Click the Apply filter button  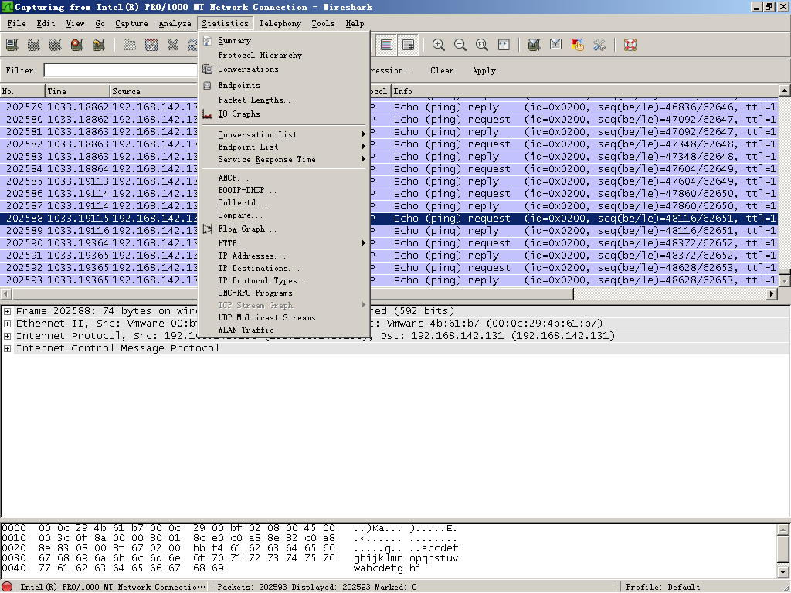(x=484, y=70)
